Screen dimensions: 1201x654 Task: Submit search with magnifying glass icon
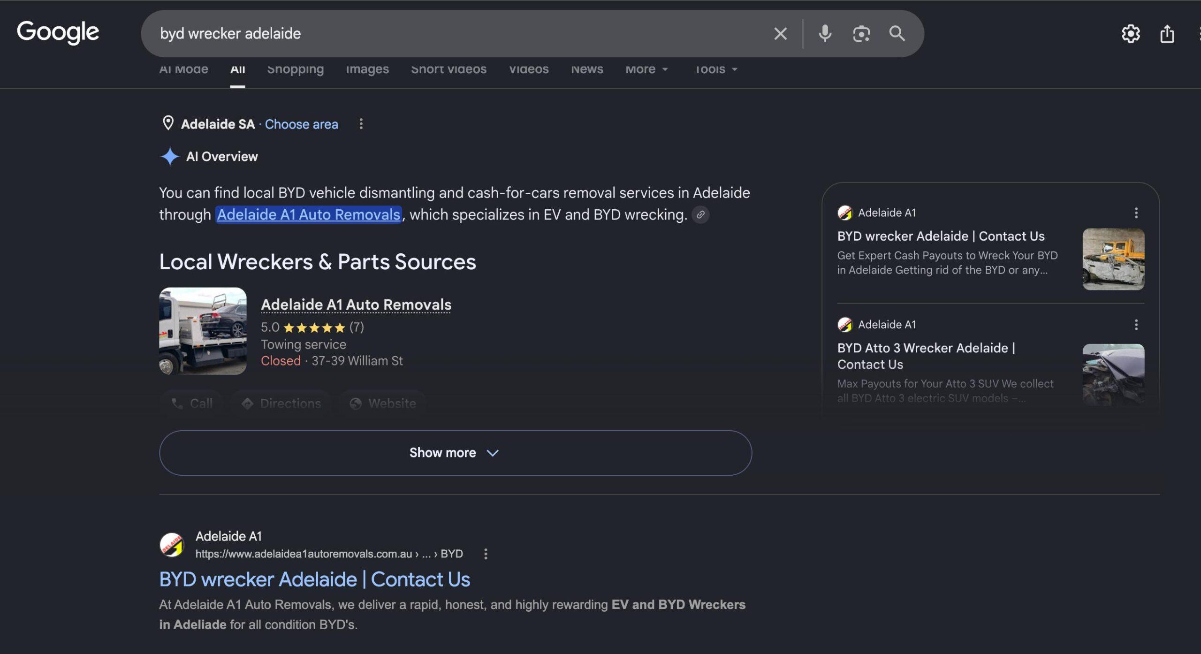[897, 34]
